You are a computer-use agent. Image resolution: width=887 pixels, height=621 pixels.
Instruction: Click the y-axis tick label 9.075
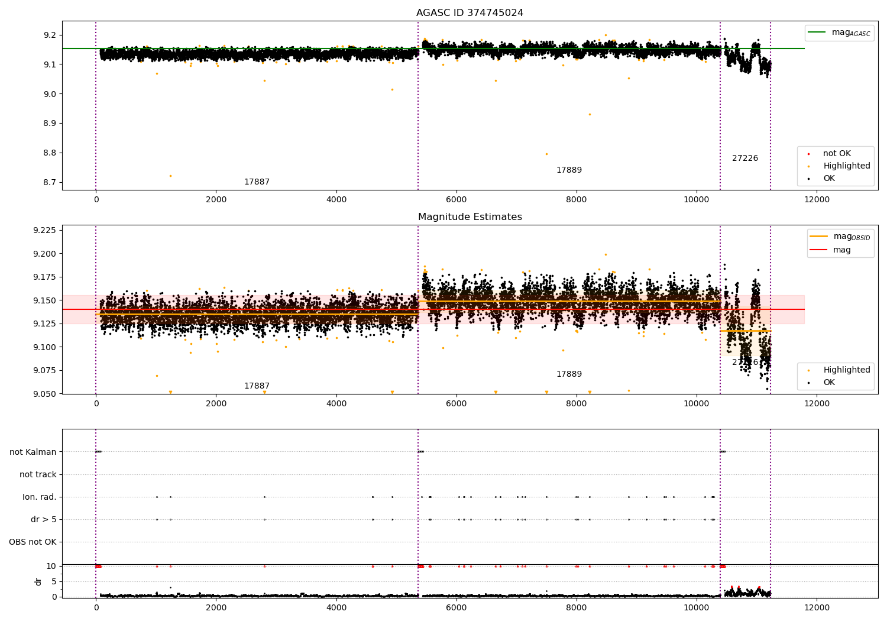click(x=46, y=371)
